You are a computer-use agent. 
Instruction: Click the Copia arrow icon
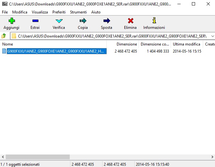coord(83,21)
